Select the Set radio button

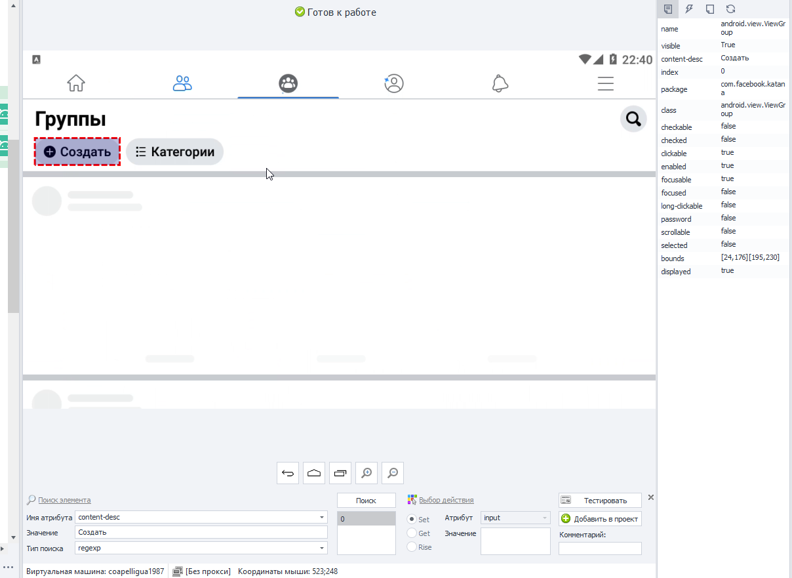tap(412, 519)
